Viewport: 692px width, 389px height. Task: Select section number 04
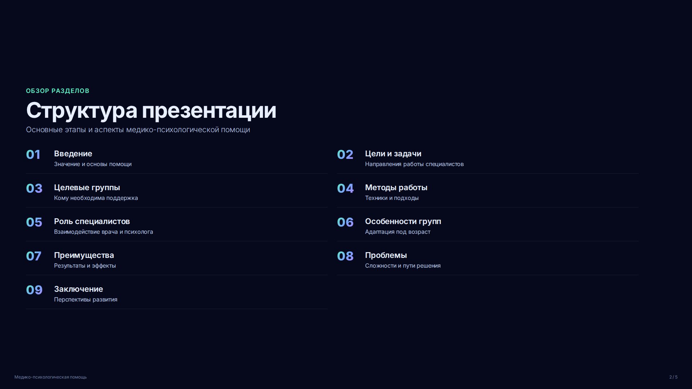(x=345, y=188)
